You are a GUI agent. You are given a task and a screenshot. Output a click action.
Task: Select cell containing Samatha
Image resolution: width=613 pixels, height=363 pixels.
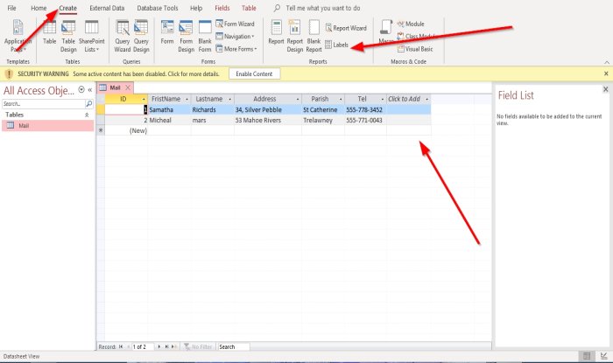point(169,109)
